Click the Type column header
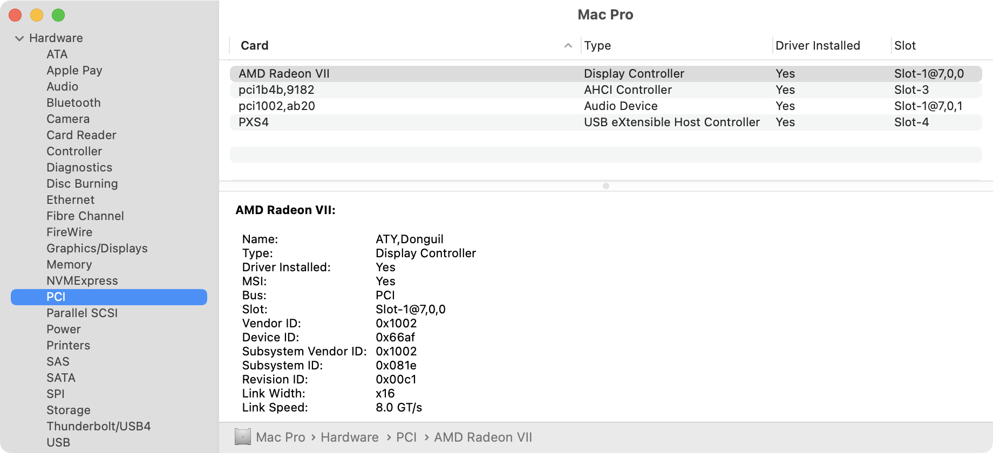Viewport: 993px width, 453px height. [x=597, y=46]
